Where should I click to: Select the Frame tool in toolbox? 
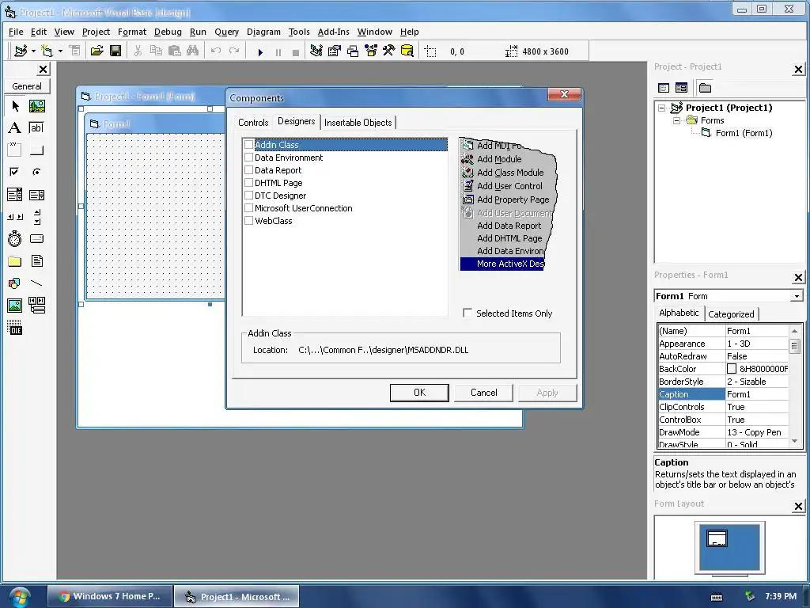coord(15,150)
